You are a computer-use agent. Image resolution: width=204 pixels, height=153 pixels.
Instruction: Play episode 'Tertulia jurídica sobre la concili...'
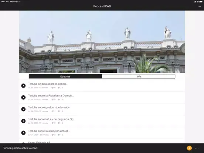click(x=23, y=86)
